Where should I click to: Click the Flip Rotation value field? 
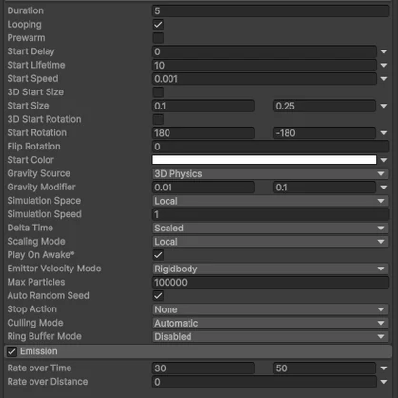click(270, 147)
